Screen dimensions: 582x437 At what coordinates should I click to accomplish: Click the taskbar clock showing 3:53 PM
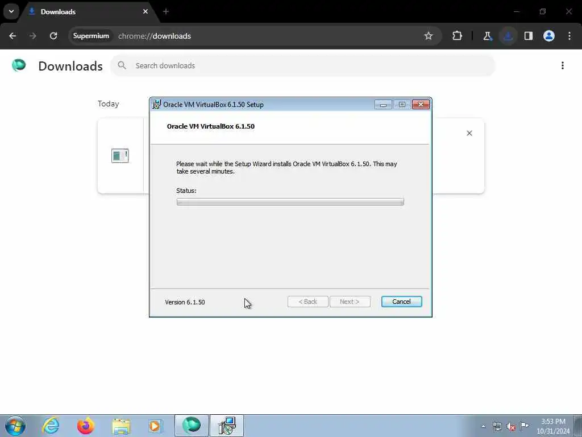tap(553, 426)
